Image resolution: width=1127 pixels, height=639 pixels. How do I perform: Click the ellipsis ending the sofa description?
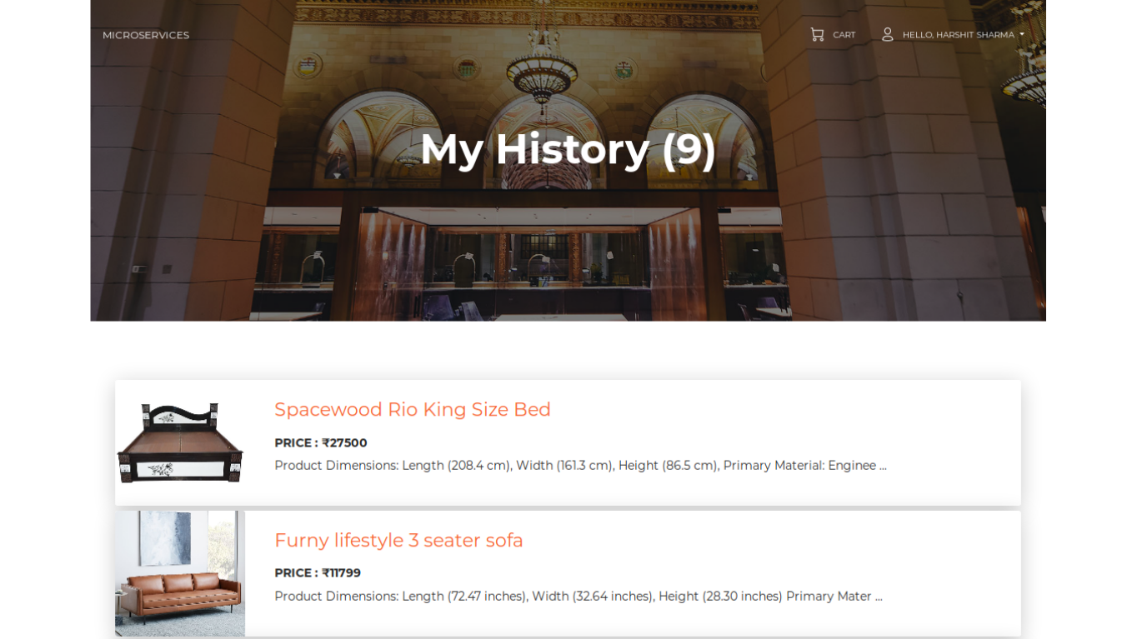point(879,597)
